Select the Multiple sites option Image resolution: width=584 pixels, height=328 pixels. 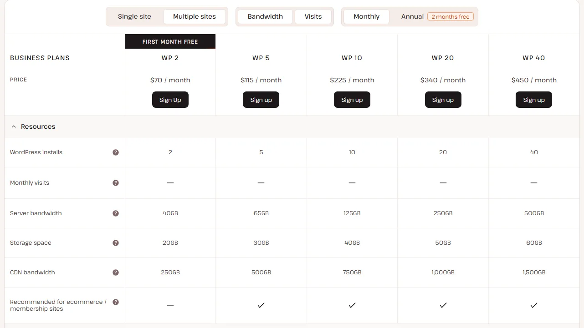[195, 16]
